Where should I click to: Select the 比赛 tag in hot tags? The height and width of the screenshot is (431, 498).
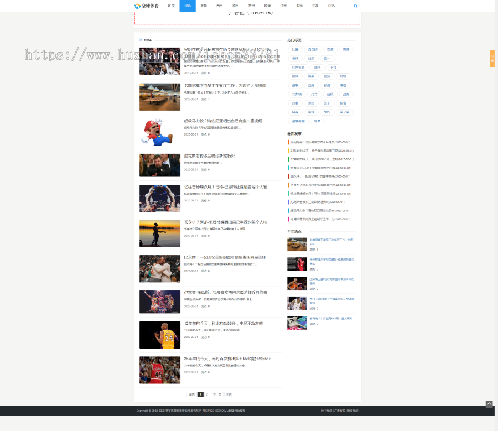pyautogui.click(x=295, y=49)
